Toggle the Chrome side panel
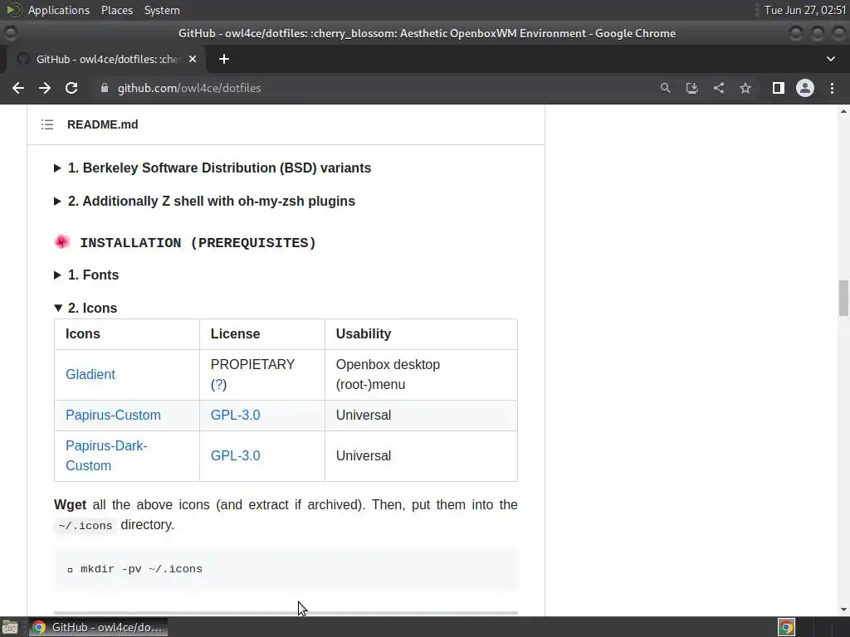The image size is (850, 637). pos(779,88)
